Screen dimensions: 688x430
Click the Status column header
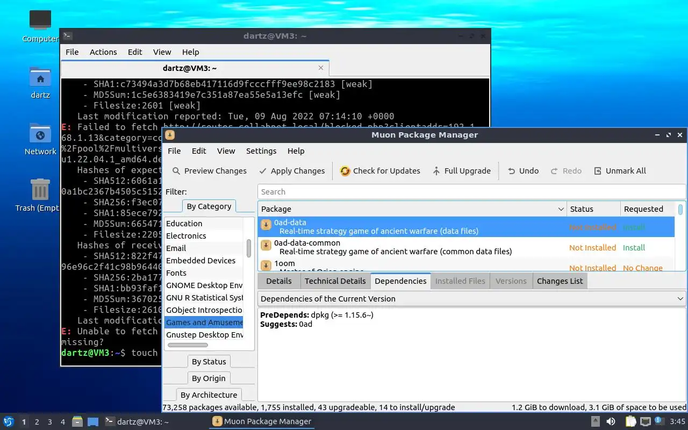tap(593, 209)
